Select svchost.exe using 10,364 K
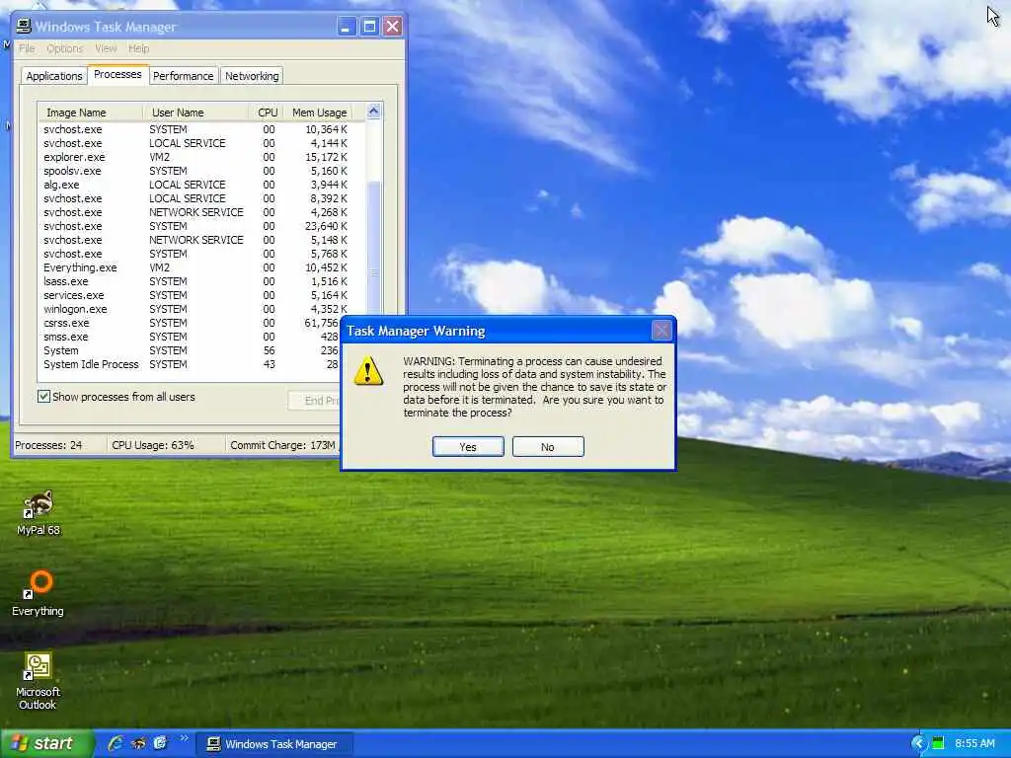The width and height of the screenshot is (1011, 758). point(195,129)
